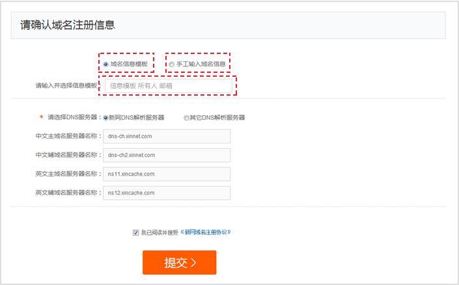459x285 pixels.
Task: Open the 新网域名注册协议 agreement link
Action: [x=207, y=232]
